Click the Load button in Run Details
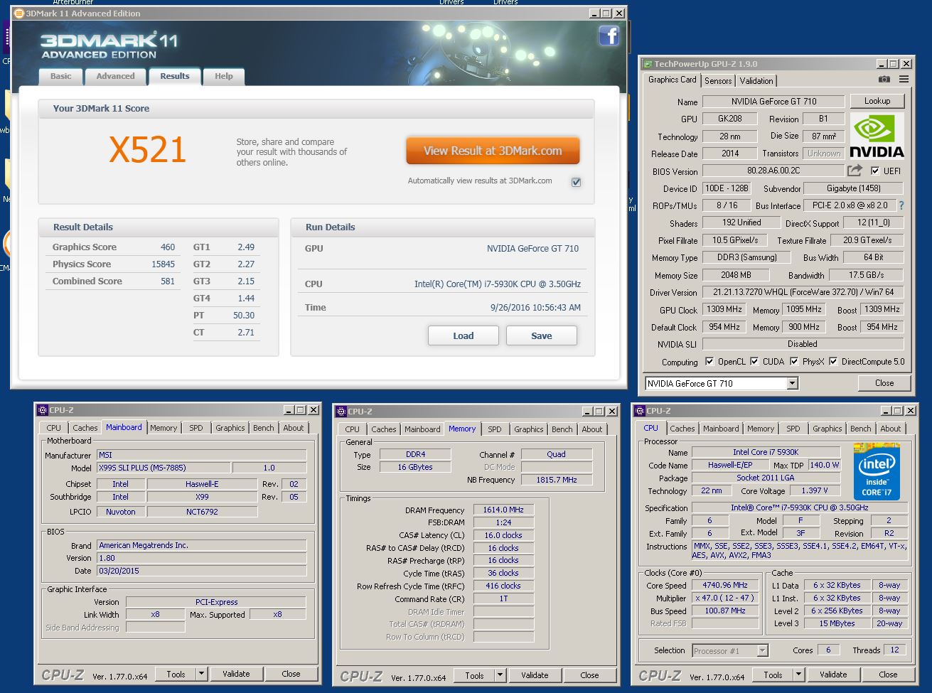 [464, 336]
